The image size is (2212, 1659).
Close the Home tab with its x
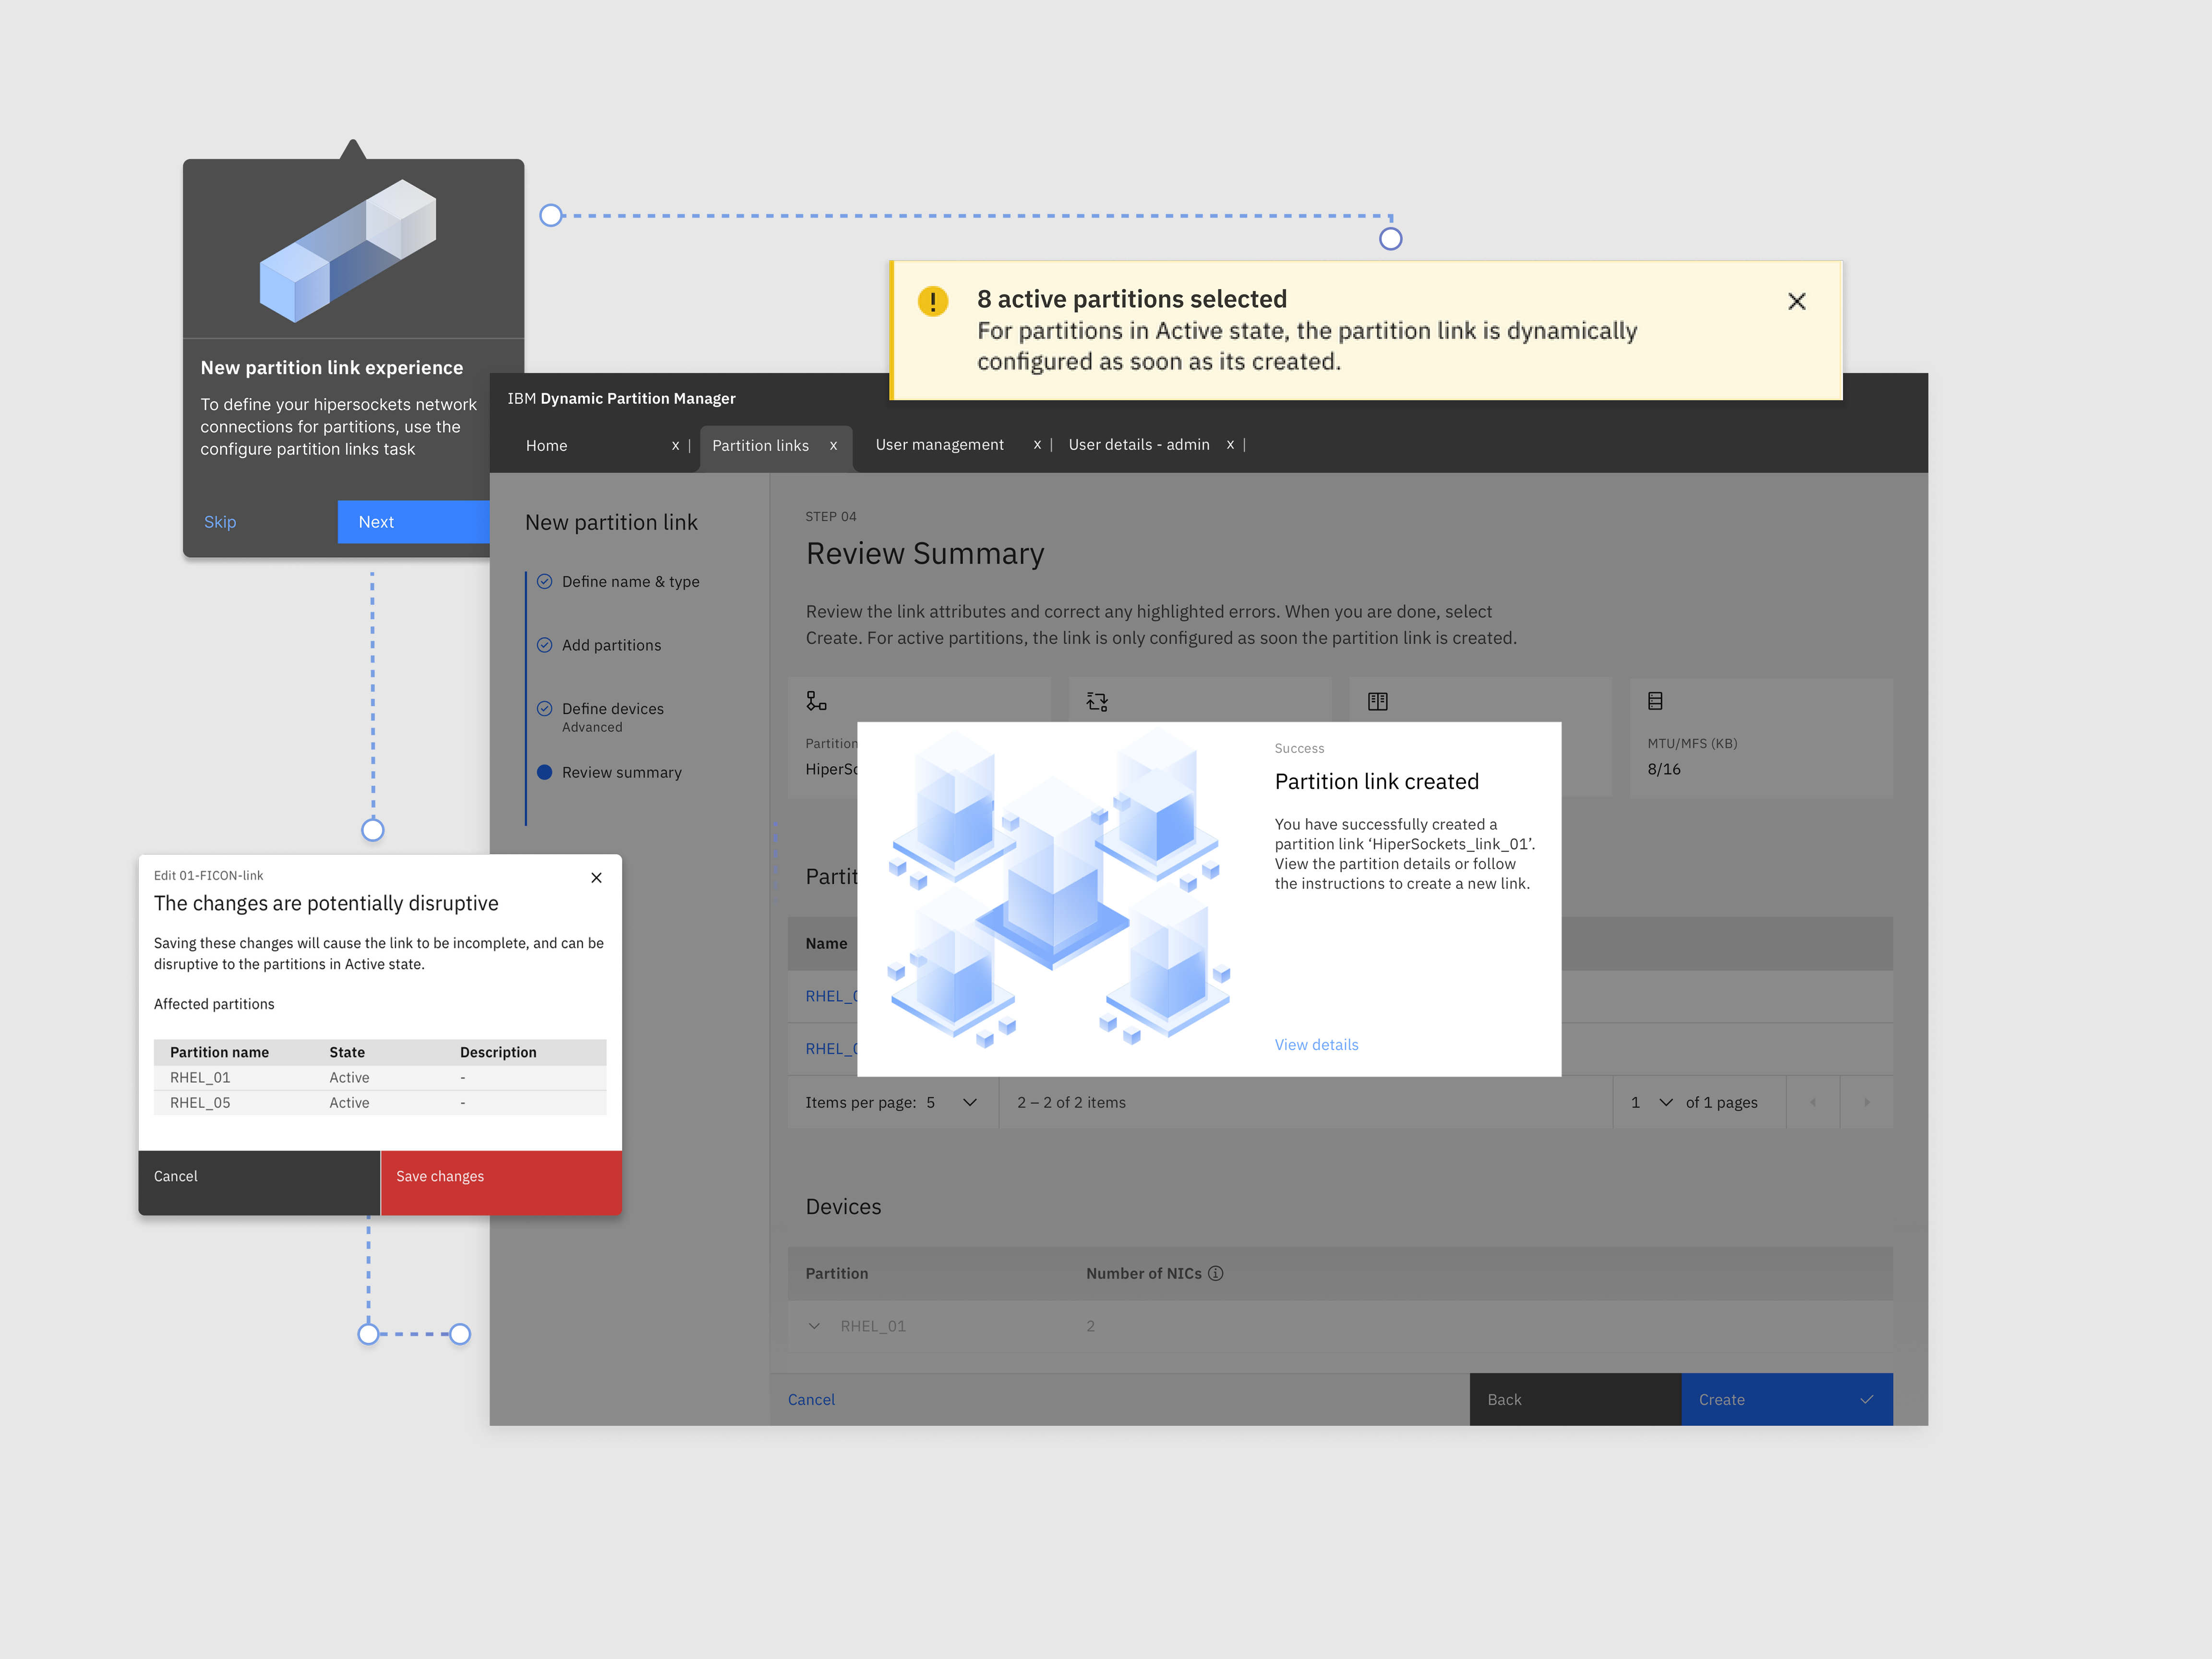pyautogui.click(x=675, y=446)
